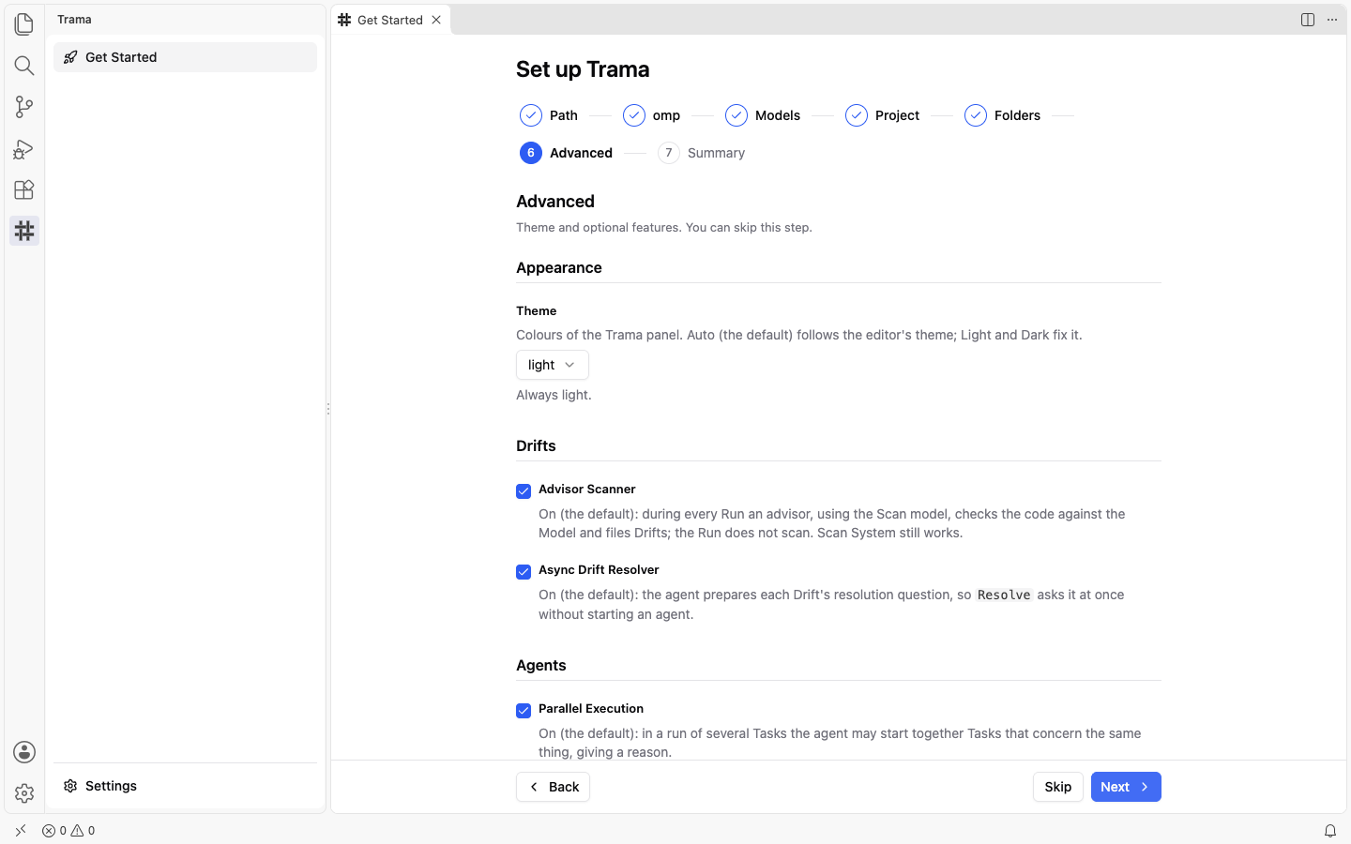
Task: Uncheck the Parallel Execution checkbox
Action: point(524,711)
